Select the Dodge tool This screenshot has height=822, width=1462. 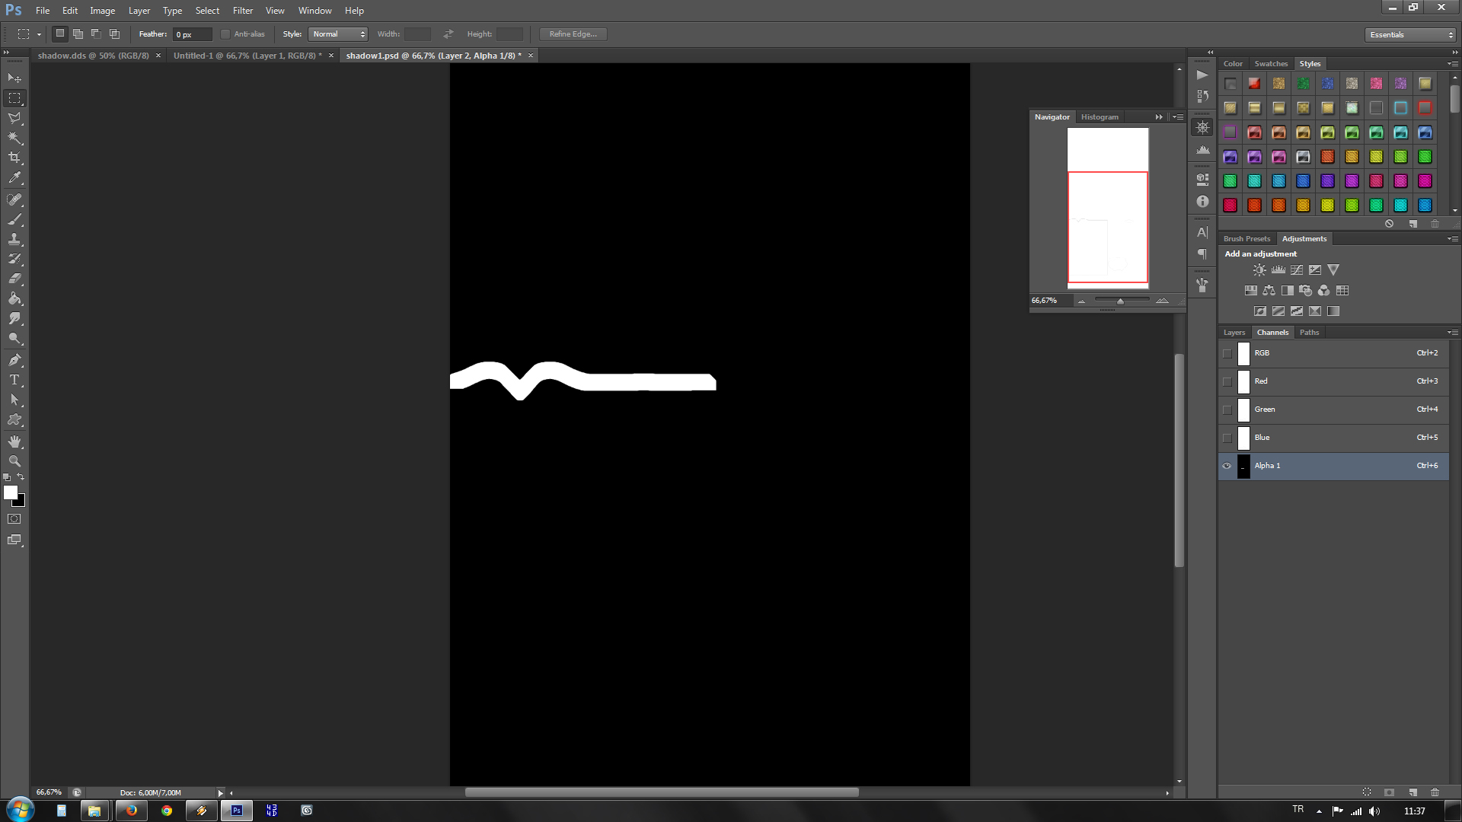coord(14,338)
